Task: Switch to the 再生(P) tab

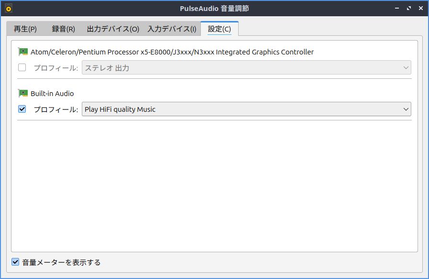Action: pyautogui.click(x=25, y=29)
